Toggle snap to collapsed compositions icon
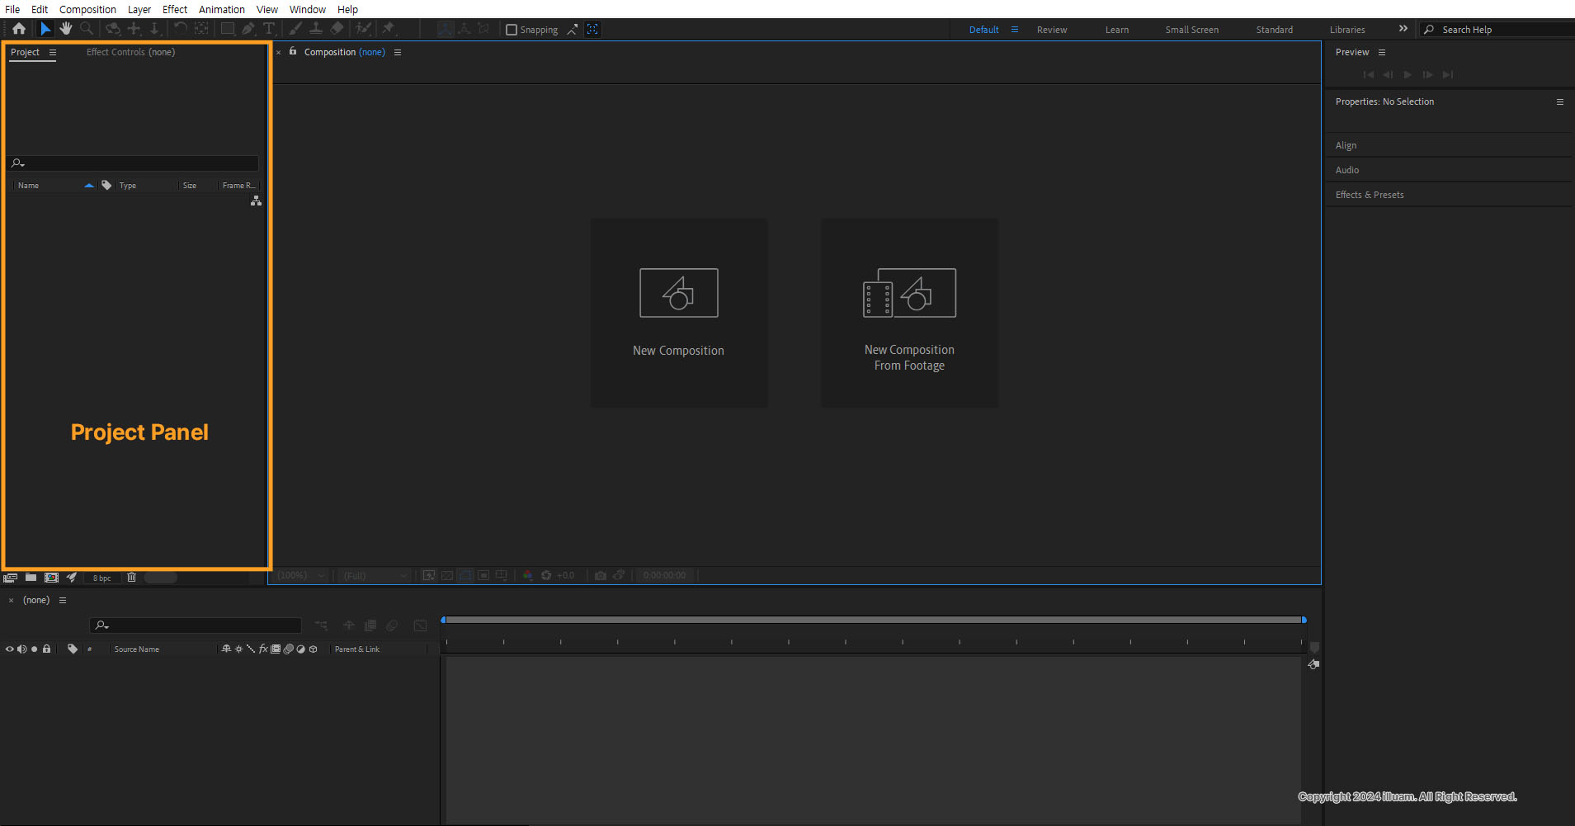 [573, 30]
